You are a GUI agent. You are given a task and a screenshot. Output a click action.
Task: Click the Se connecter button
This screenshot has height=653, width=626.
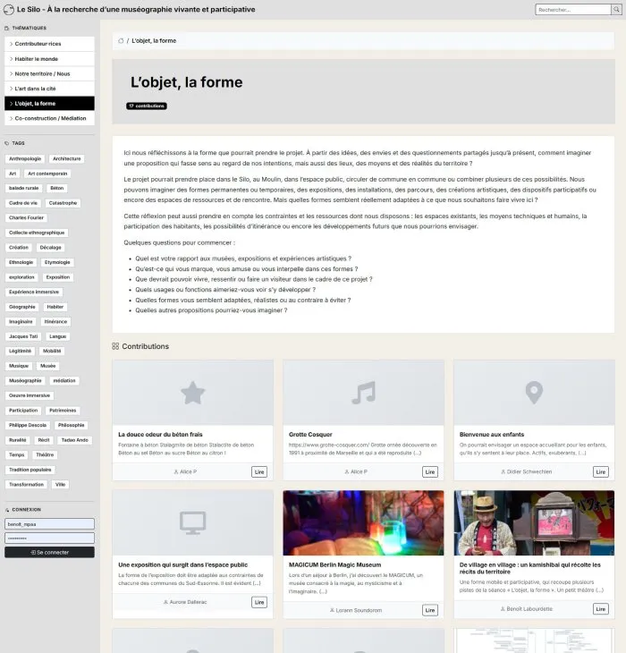[49, 552]
